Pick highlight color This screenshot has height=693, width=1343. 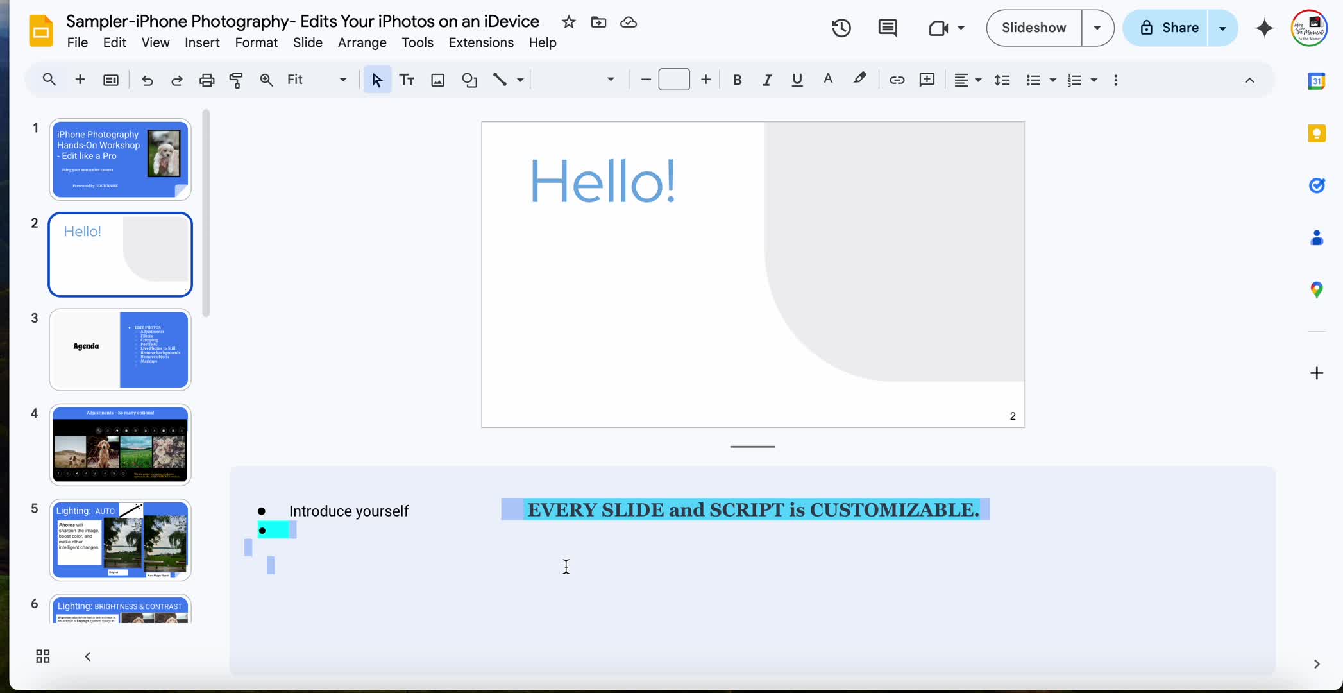[859, 80]
